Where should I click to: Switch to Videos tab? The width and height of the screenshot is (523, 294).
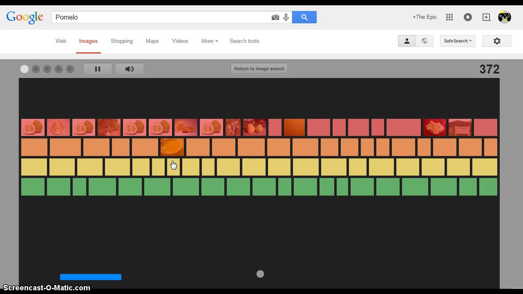[x=180, y=41]
